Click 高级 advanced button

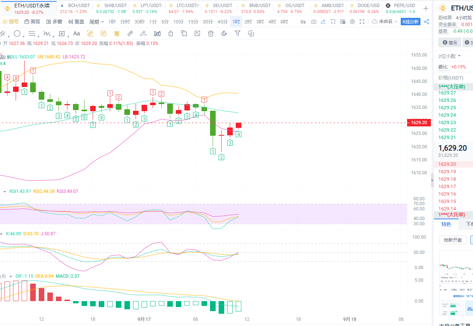pyautogui.click(x=32, y=22)
